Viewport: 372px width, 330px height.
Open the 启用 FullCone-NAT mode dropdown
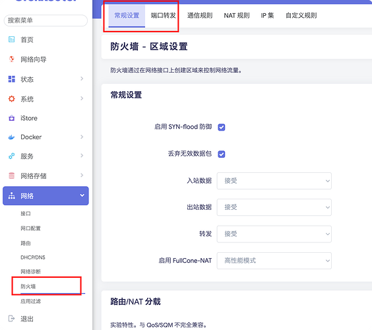tap(274, 261)
